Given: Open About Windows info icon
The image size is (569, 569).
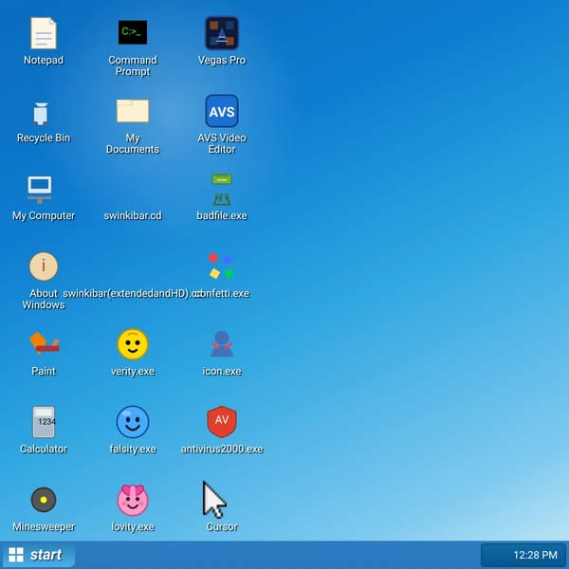Looking at the screenshot, I should coord(44,266).
